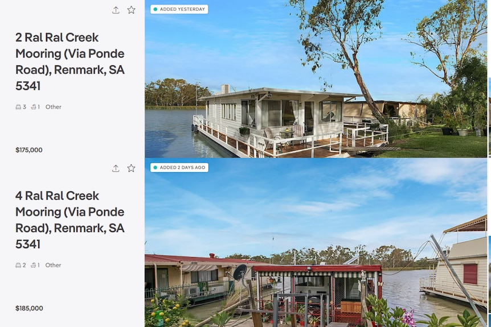Click bathroom icon in first listing
Viewport: 491px width, 327px height.
point(34,107)
